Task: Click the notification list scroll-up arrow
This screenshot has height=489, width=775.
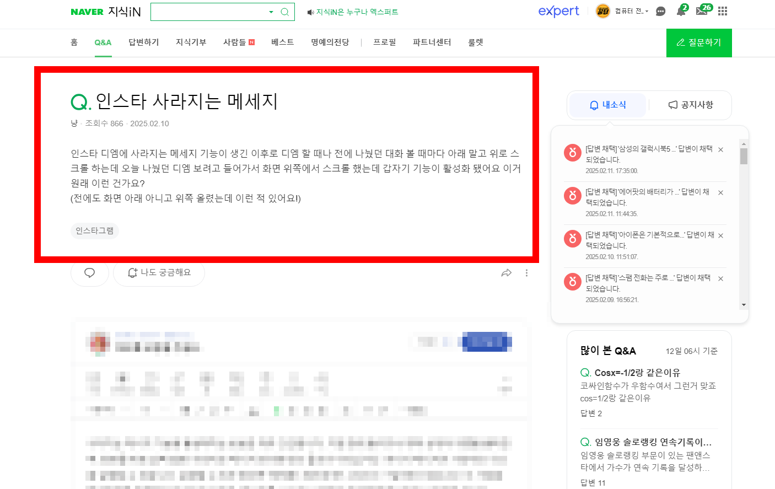Action: pyautogui.click(x=744, y=144)
